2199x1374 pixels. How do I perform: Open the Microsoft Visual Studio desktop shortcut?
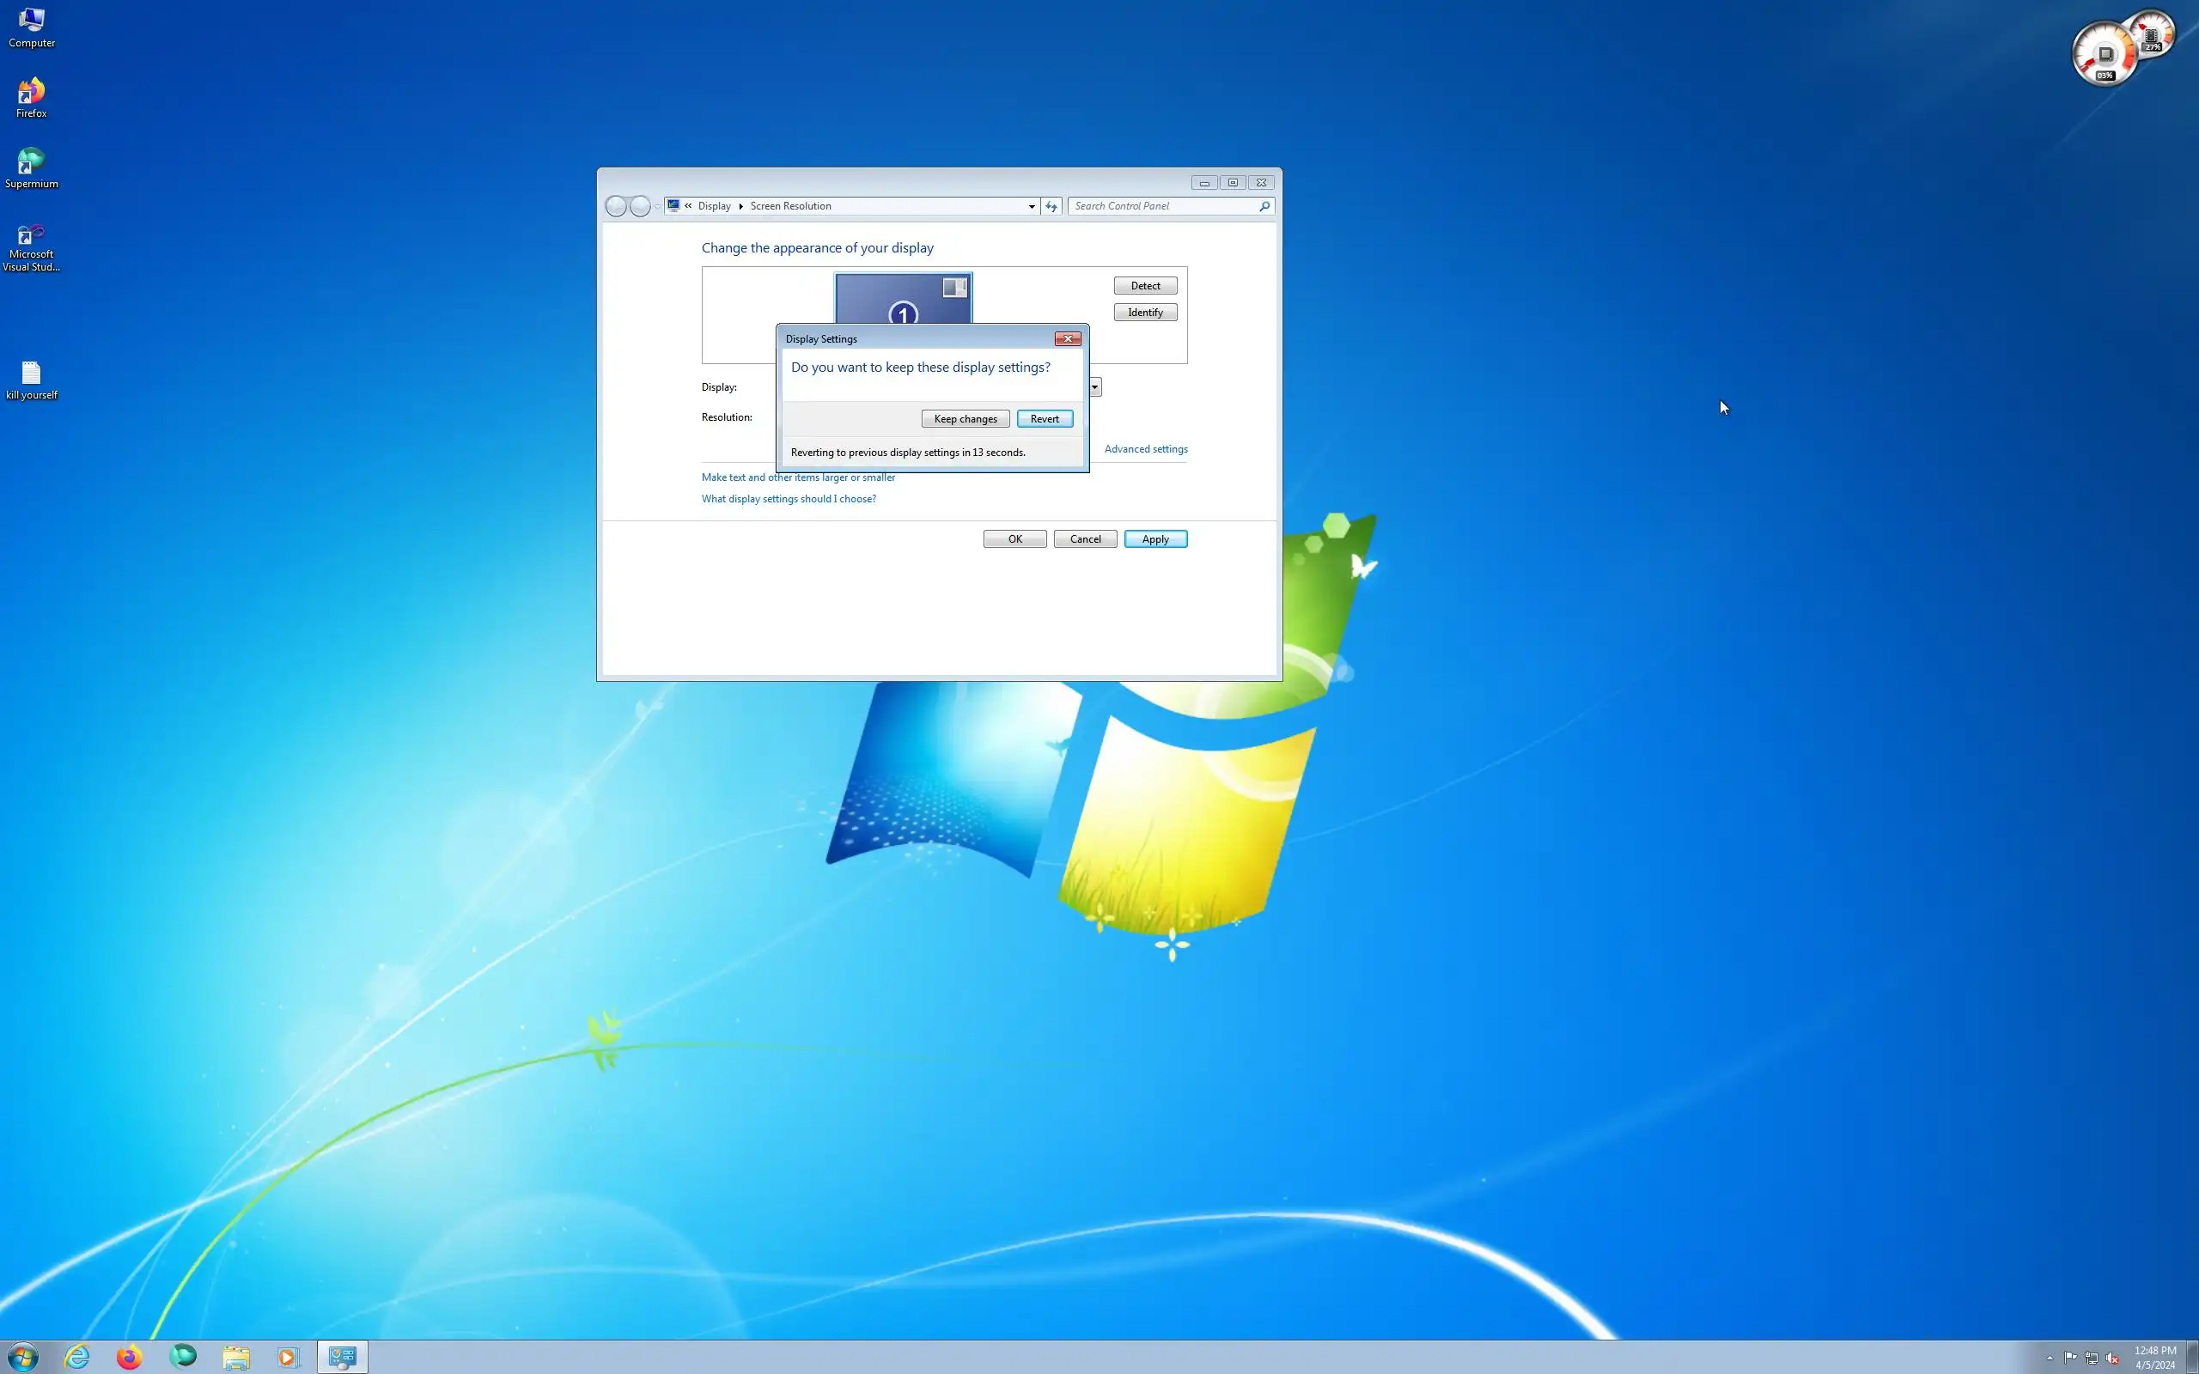click(31, 246)
